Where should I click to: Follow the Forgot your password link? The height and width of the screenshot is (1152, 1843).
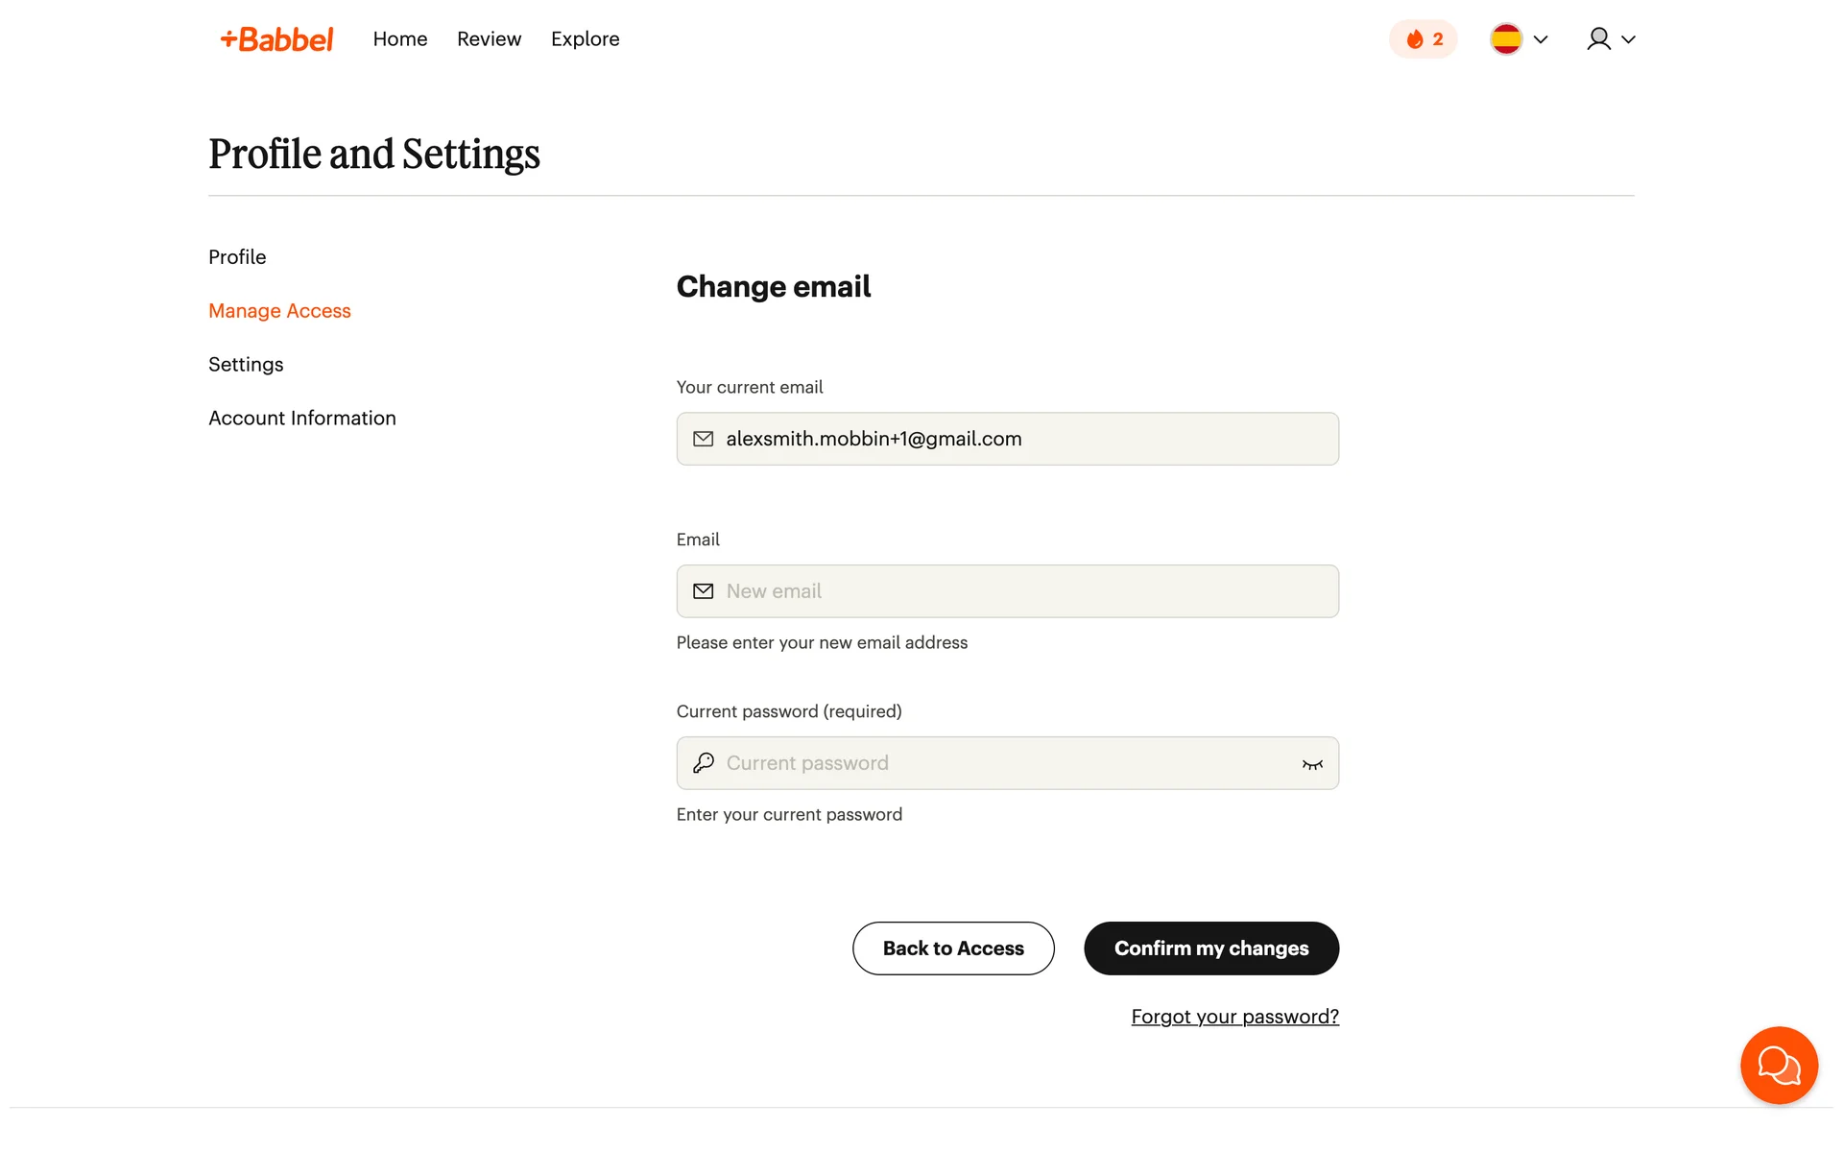(x=1234, y=1017)
